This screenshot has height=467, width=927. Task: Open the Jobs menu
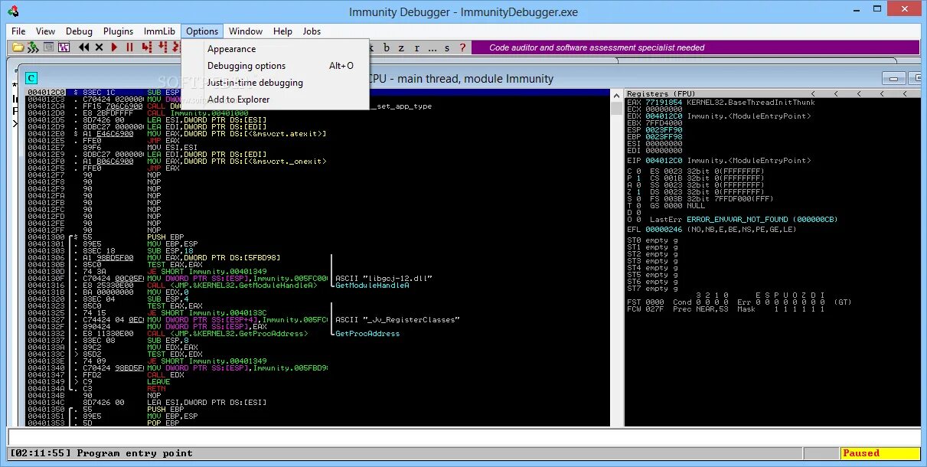(312, 31)
